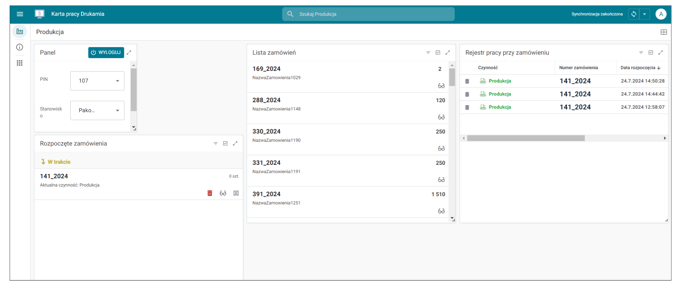Toggle selection checkbox in Rozpoczęte zamówienia
The width and height of the screenshot is (688, 286).
click(x=225, y=143)
